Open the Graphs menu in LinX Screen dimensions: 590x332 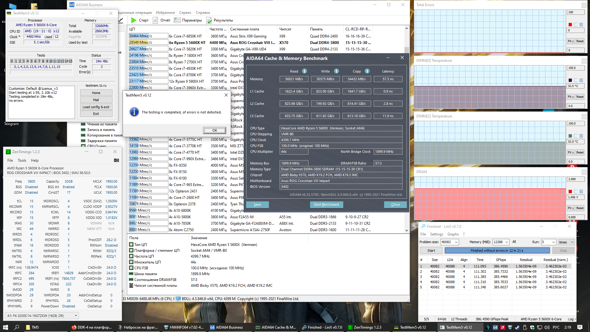pyautogui.click(x=453, y=234)
